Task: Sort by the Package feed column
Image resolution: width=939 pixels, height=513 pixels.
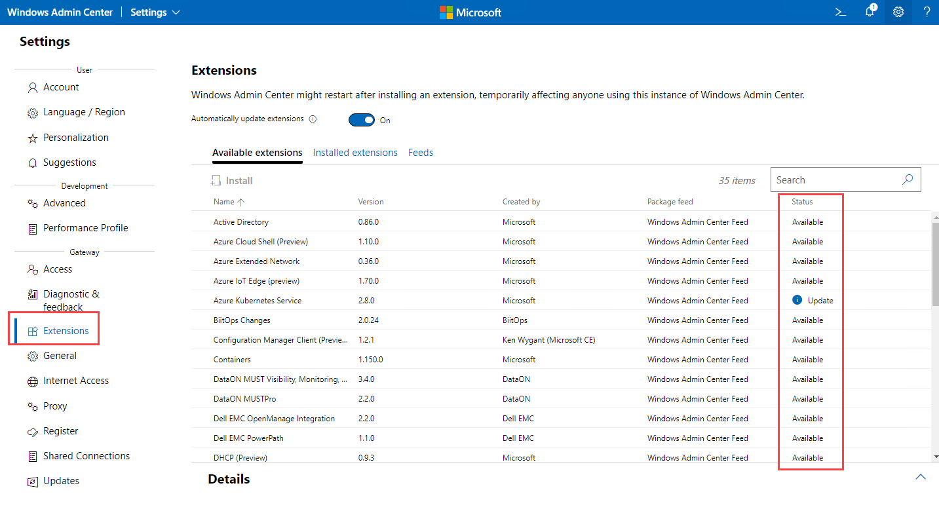Action: [670, 202]
